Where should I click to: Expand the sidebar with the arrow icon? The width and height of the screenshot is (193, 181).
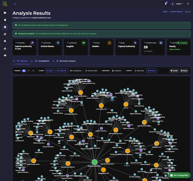[15, 4]
